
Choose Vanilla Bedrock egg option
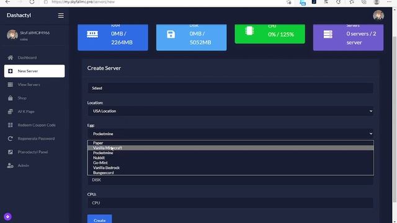pos(230,168)
